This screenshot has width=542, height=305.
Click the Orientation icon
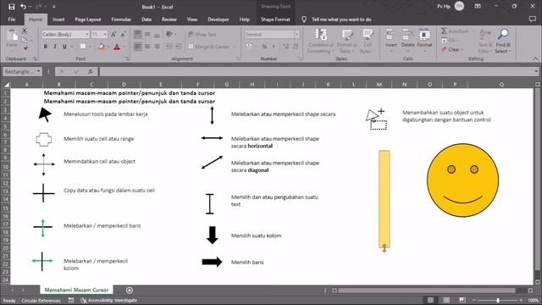(x=169, y=34)
